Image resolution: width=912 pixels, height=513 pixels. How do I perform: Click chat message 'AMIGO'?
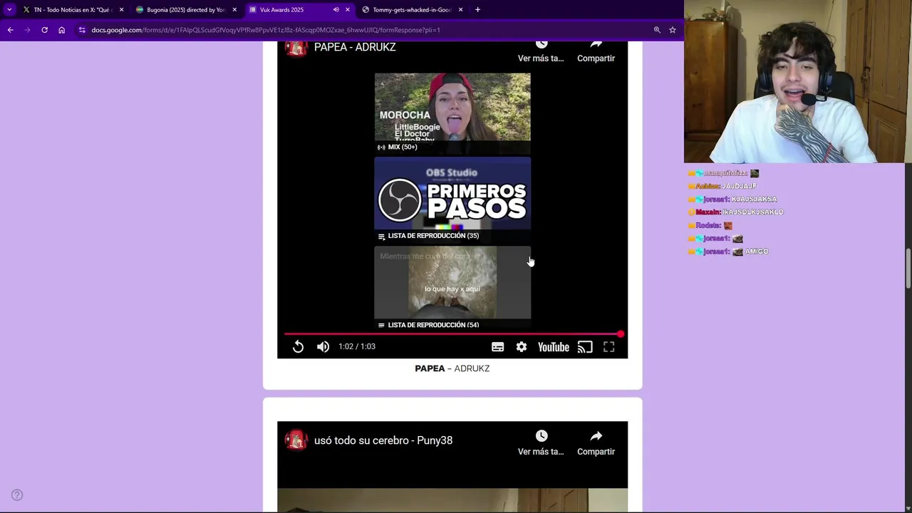click(x=757, y=252)
